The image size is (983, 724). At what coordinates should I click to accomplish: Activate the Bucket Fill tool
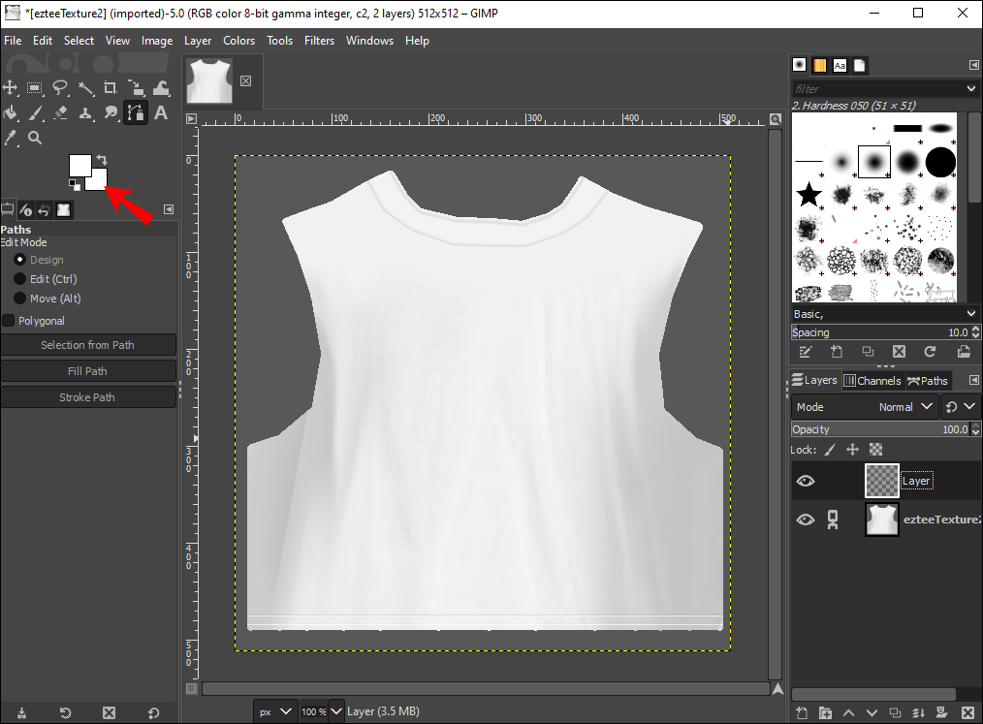point(11,113)
